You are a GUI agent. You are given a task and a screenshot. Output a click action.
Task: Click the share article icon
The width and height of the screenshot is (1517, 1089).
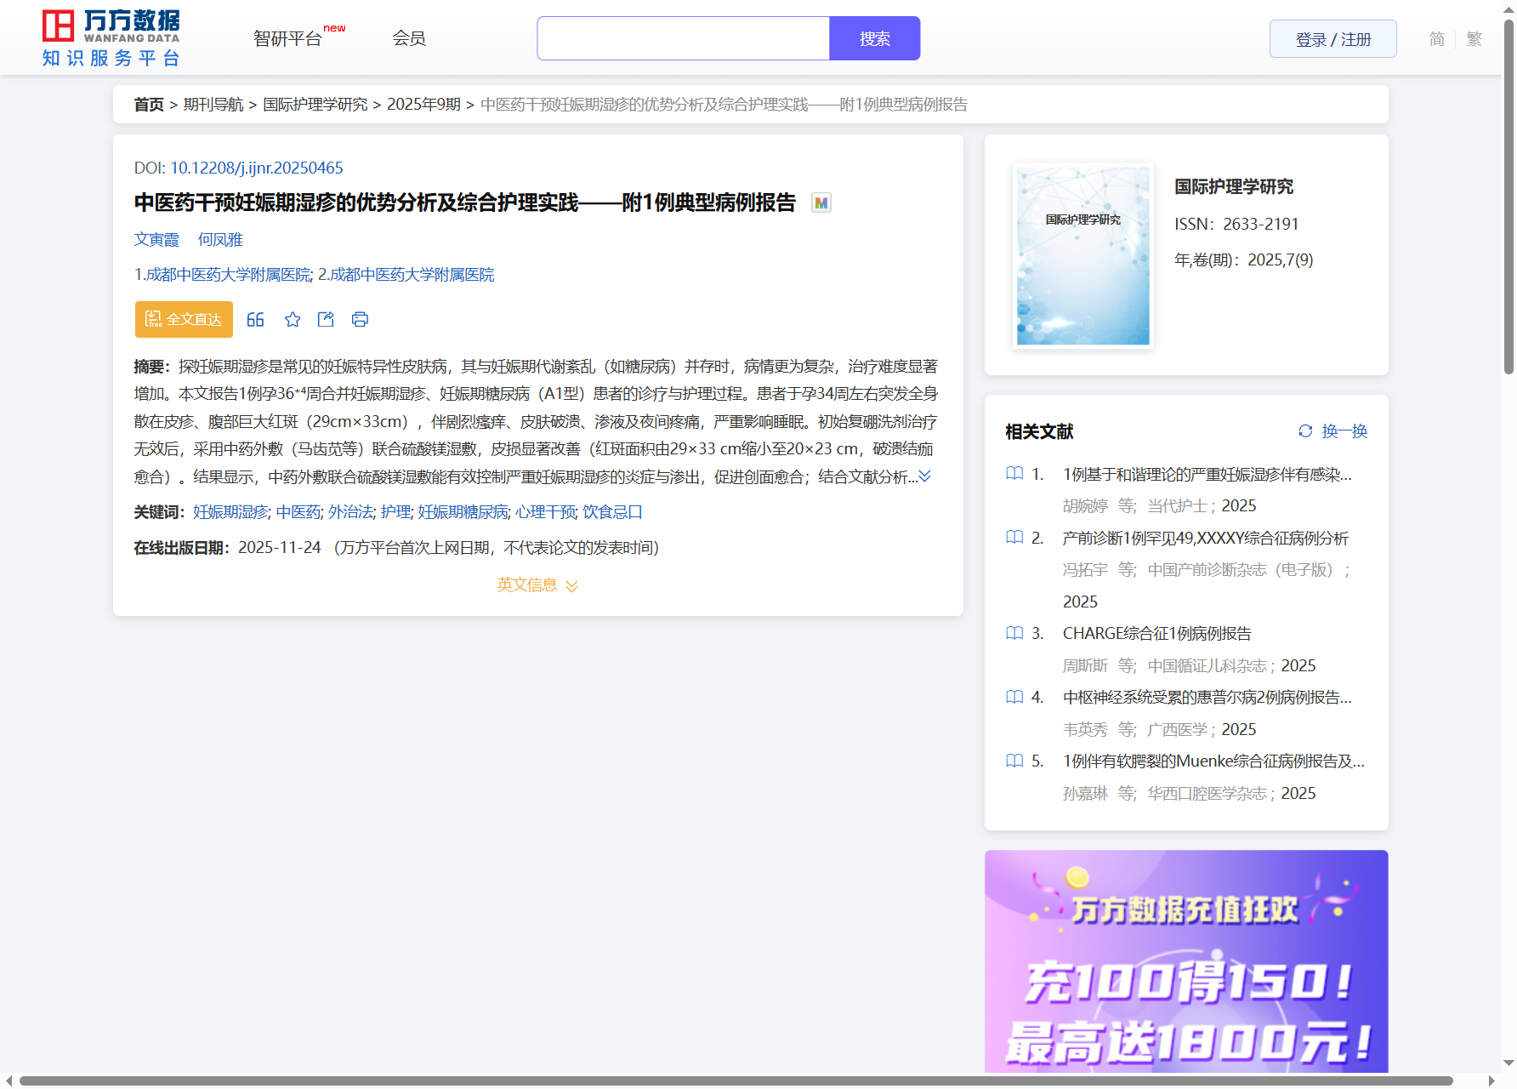pyautogui.click(x=326, y=320)
